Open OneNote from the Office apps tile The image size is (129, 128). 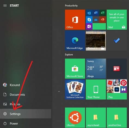(x=89, y=26)
